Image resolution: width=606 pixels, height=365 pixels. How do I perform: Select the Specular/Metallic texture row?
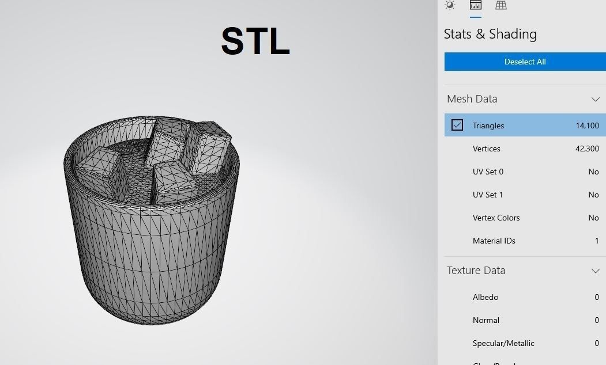[x=525, y=343]
